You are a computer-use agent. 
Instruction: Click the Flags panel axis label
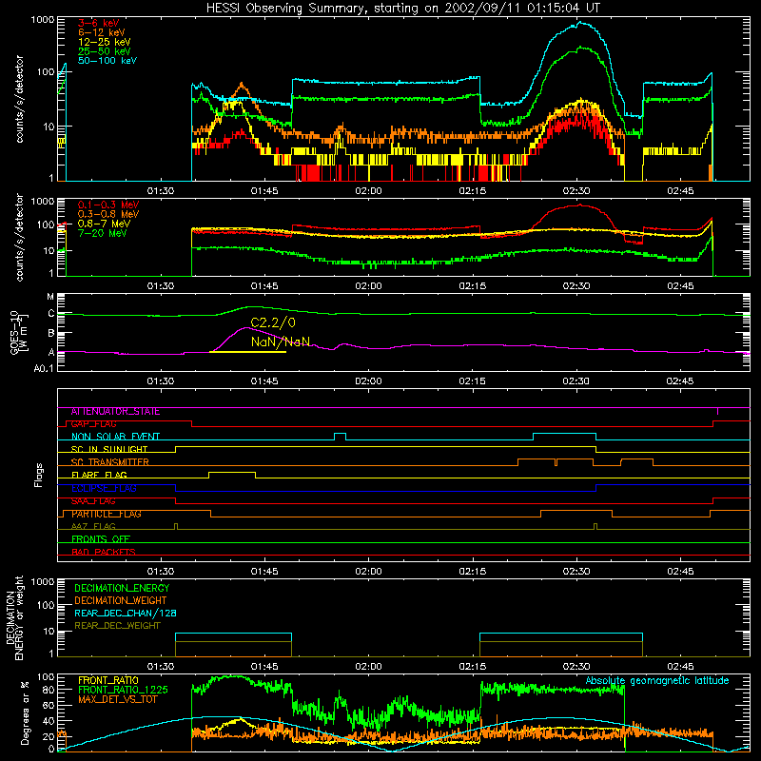coord(39,475)
